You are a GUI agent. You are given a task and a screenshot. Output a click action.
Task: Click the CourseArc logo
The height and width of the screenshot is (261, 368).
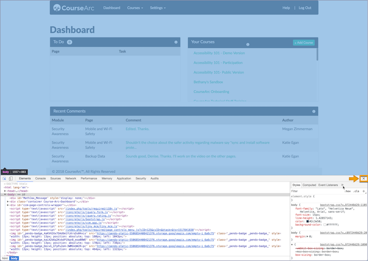tap(74, 8)
